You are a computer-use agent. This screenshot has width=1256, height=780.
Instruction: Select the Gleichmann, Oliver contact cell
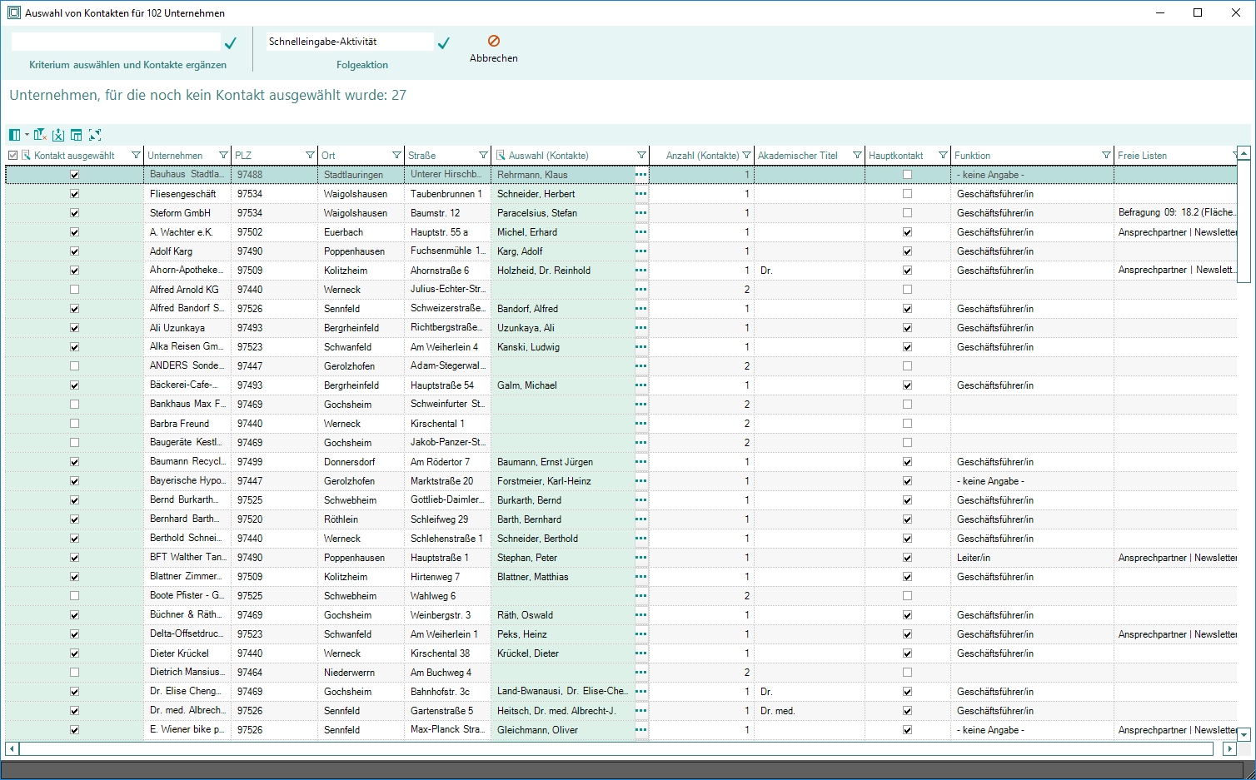click(563, 730)
